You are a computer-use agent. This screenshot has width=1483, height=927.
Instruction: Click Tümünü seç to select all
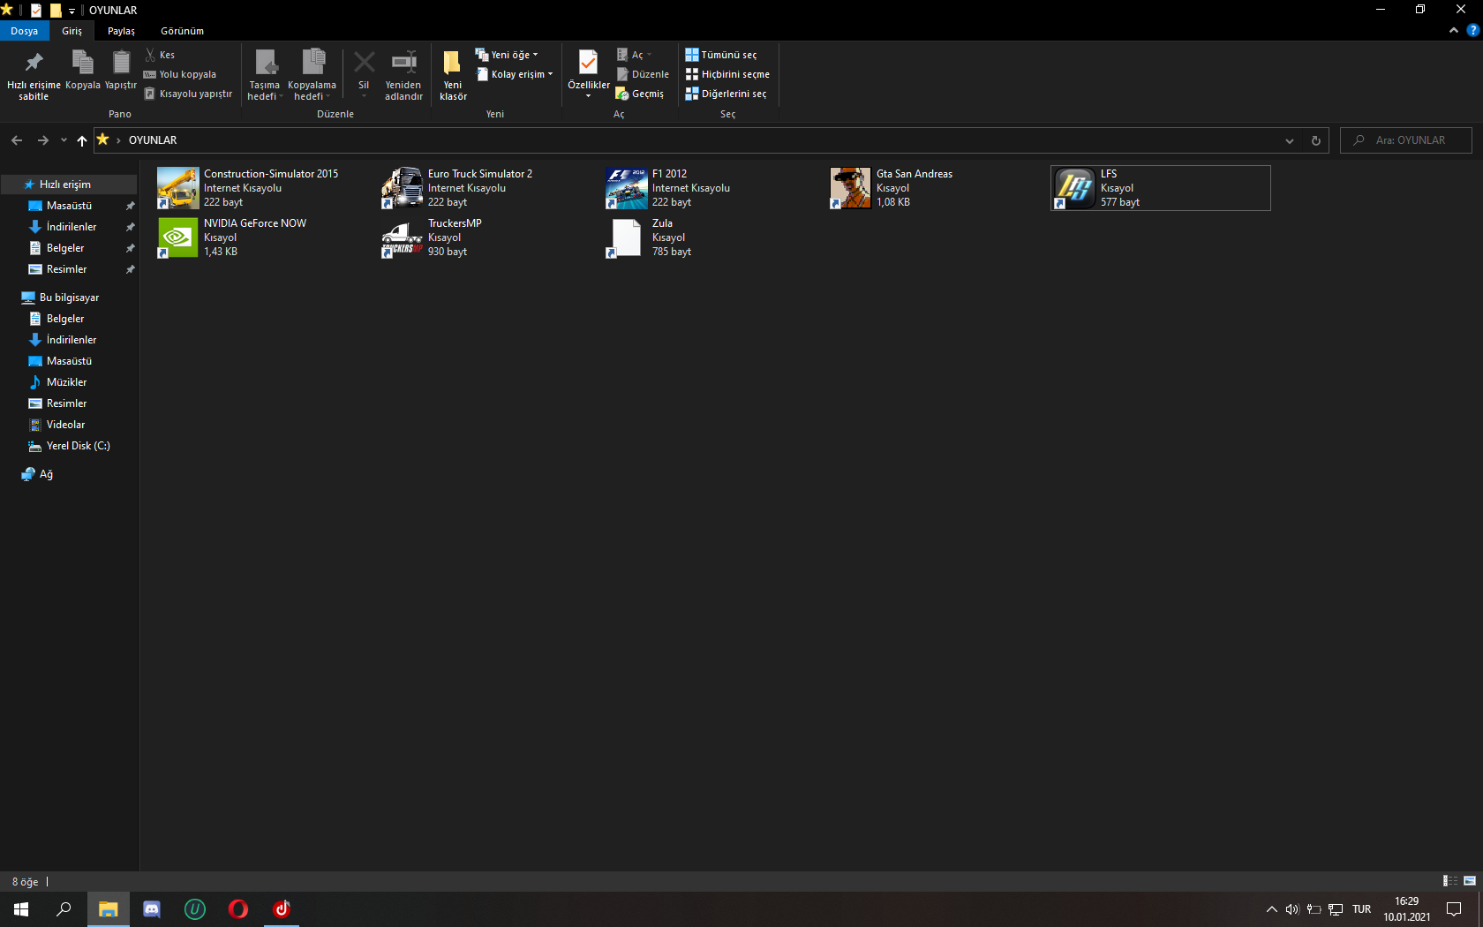pos(721,55)
